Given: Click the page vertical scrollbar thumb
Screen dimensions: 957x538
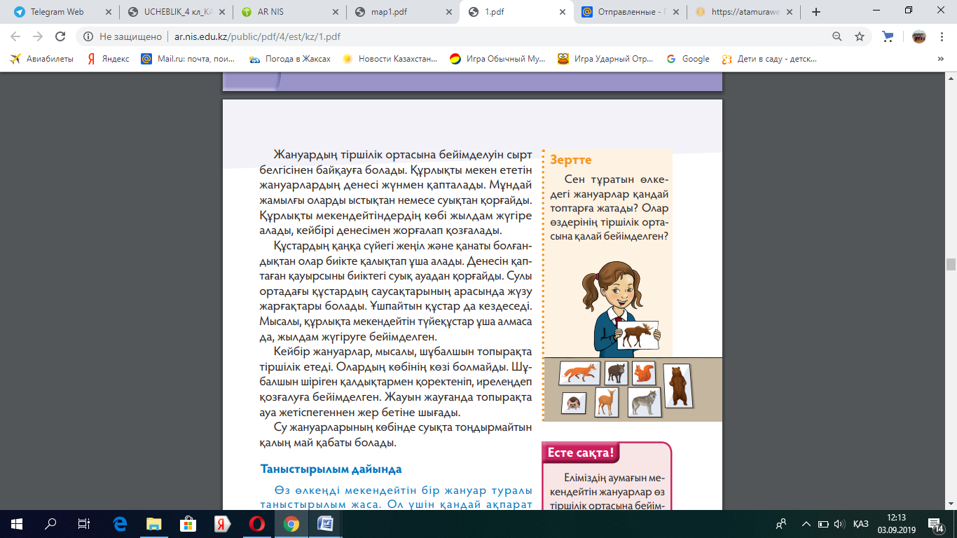Looking at the screenshot, I should [951, 264].
